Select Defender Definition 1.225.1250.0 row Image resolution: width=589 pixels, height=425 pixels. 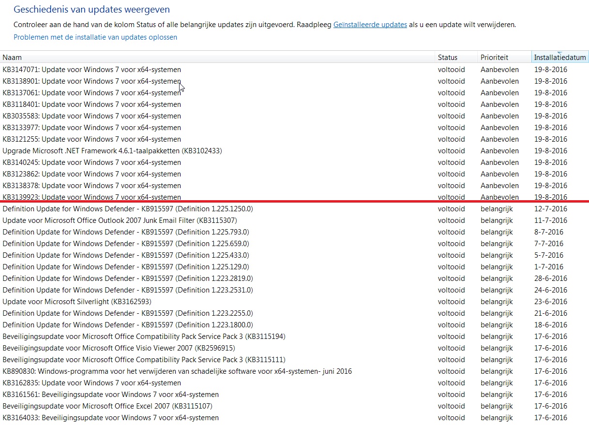pos(294,209)
